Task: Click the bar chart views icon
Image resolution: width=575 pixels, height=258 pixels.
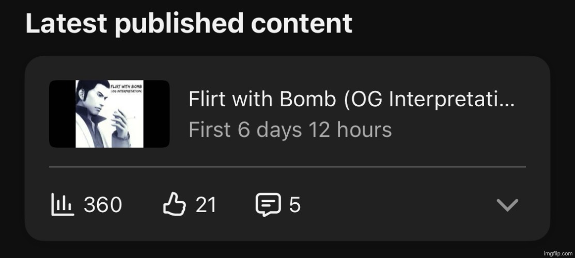Action: coord(63,204)
